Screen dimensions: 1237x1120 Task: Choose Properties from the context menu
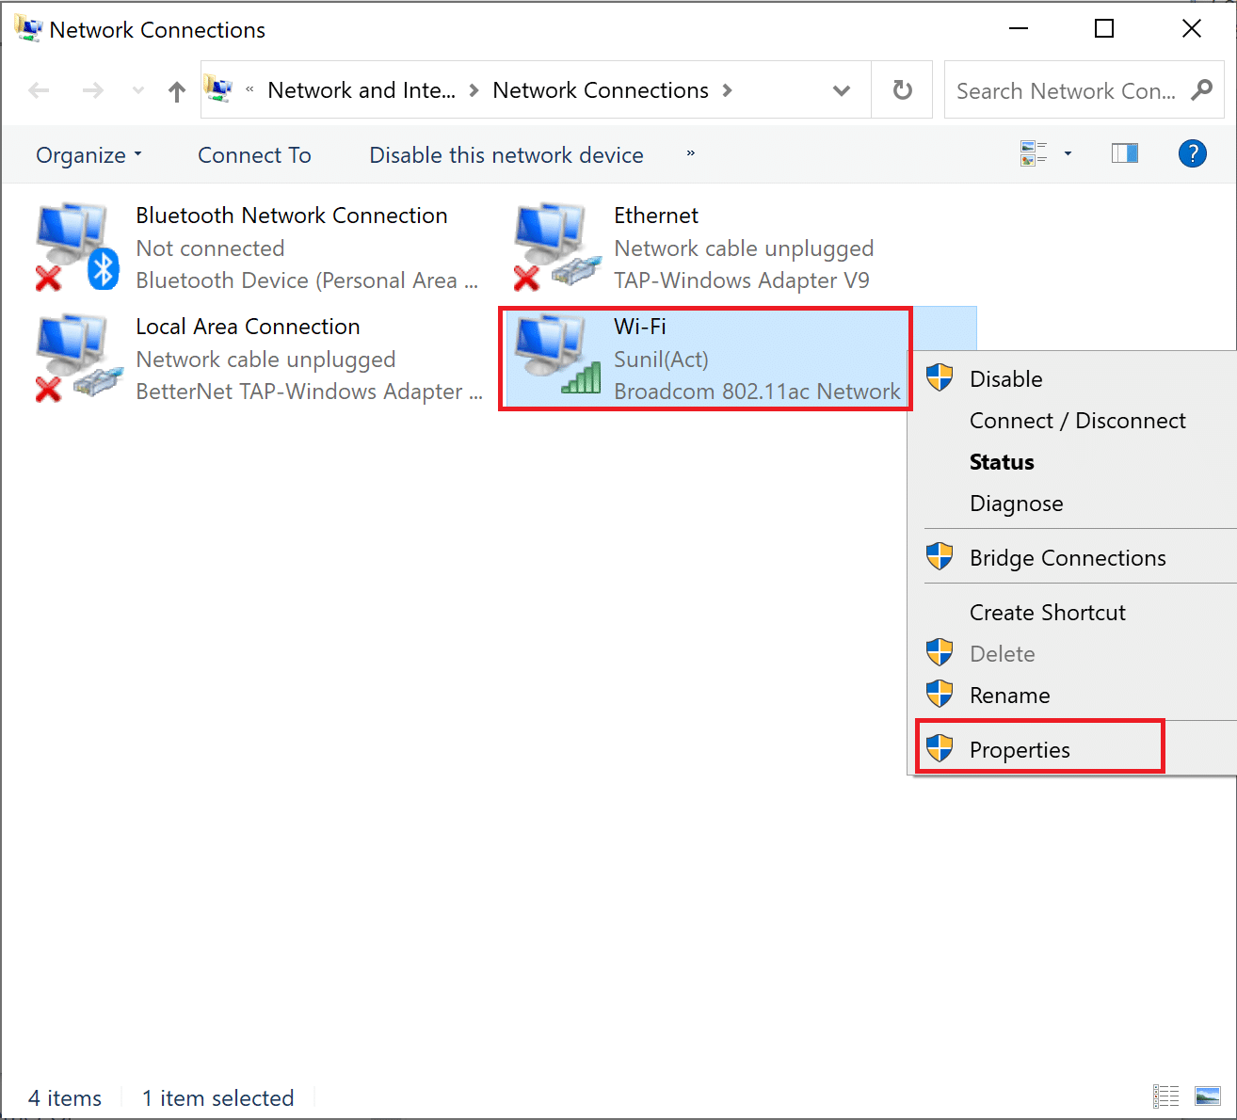pos(1020,750)
